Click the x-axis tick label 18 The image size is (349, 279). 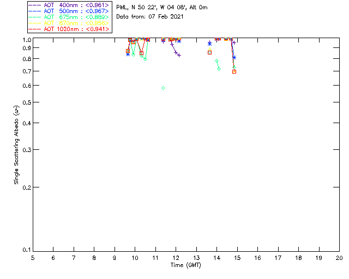click(299, 258)
